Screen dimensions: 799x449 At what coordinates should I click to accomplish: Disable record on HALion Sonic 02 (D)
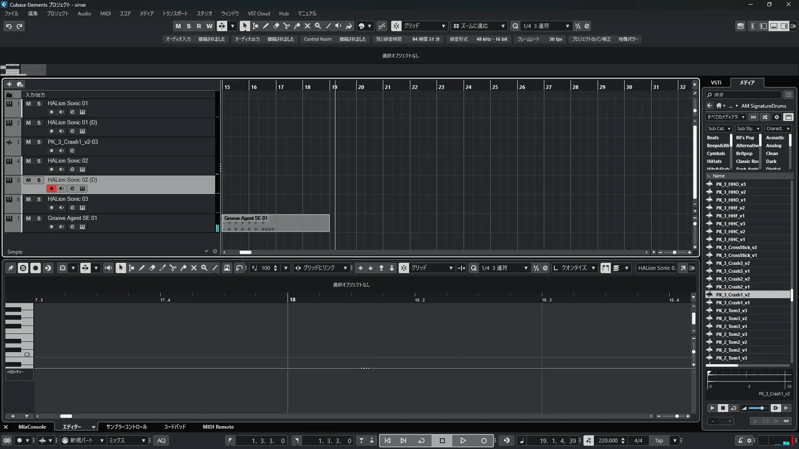pos(51,188)
